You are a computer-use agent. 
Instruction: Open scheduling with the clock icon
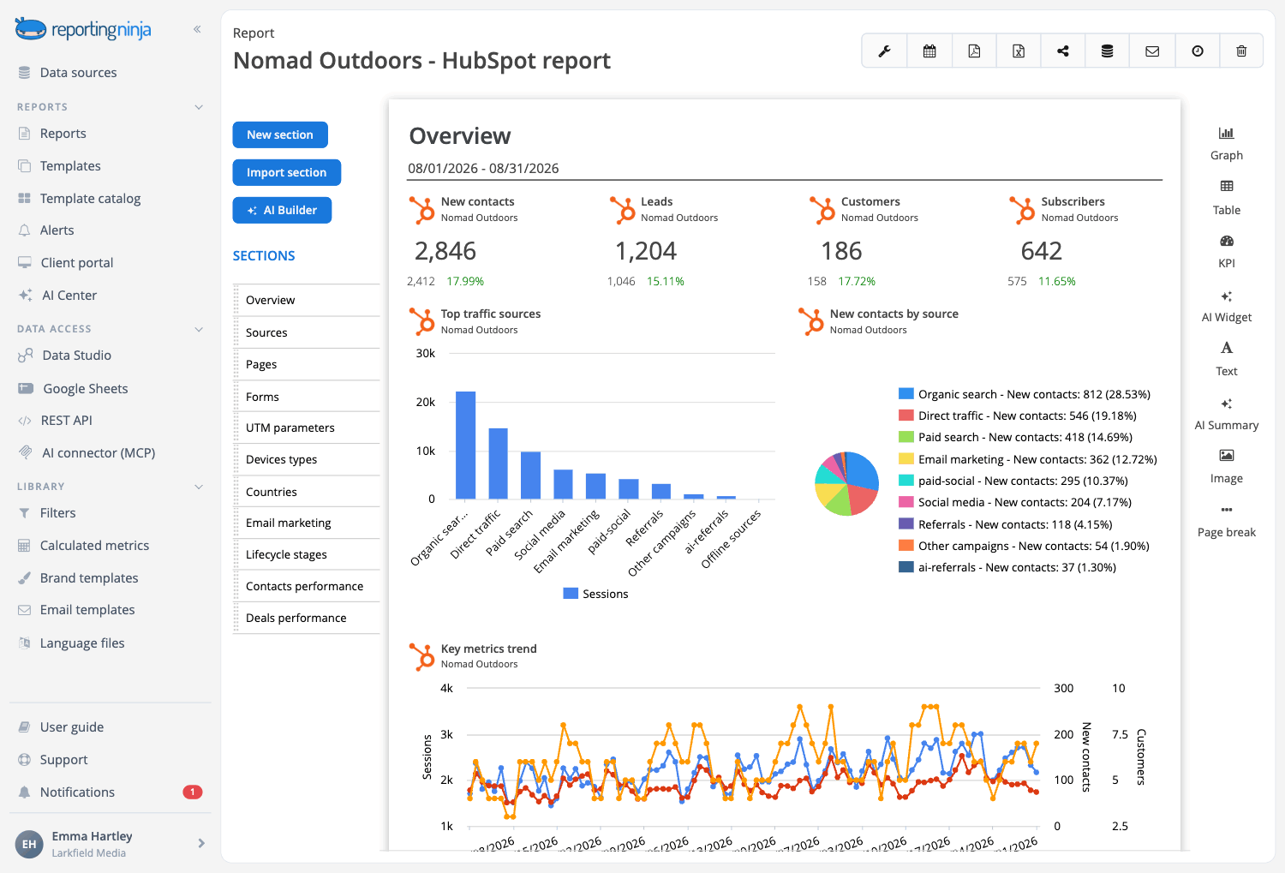[x=1198, y=51]
